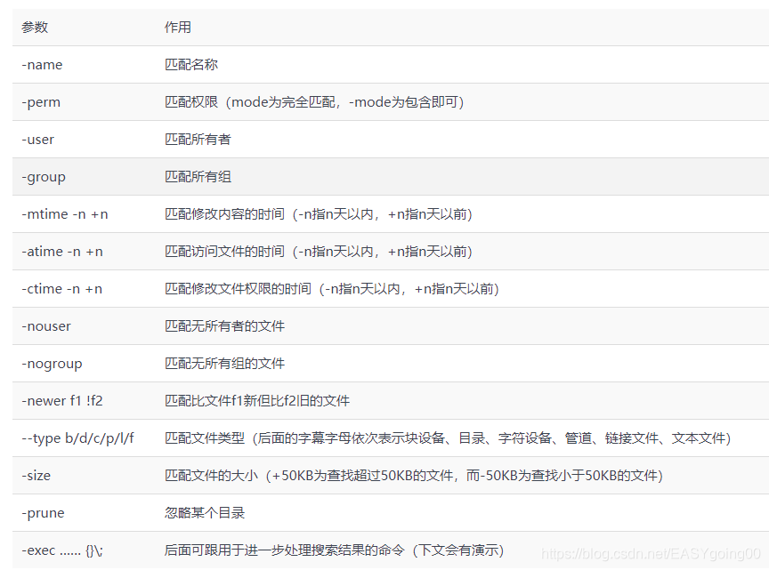This screenshot has width=769, height=570.
Task: Click the '-name' parameter cell
Action: point(42,65)
